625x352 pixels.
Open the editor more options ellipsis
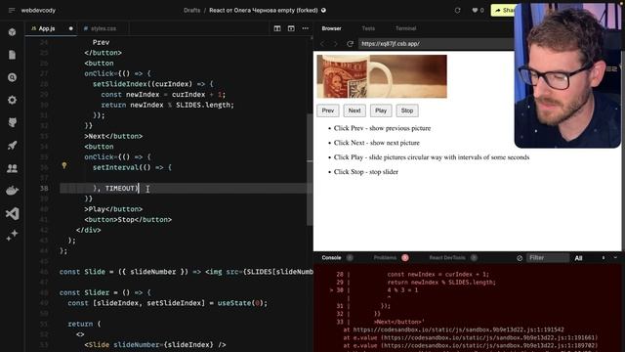click(x=306, y=28)
